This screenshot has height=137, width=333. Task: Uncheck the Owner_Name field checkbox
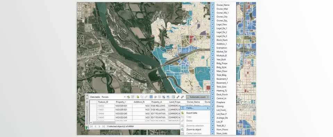pyautogui.click(x=213, y=5)
